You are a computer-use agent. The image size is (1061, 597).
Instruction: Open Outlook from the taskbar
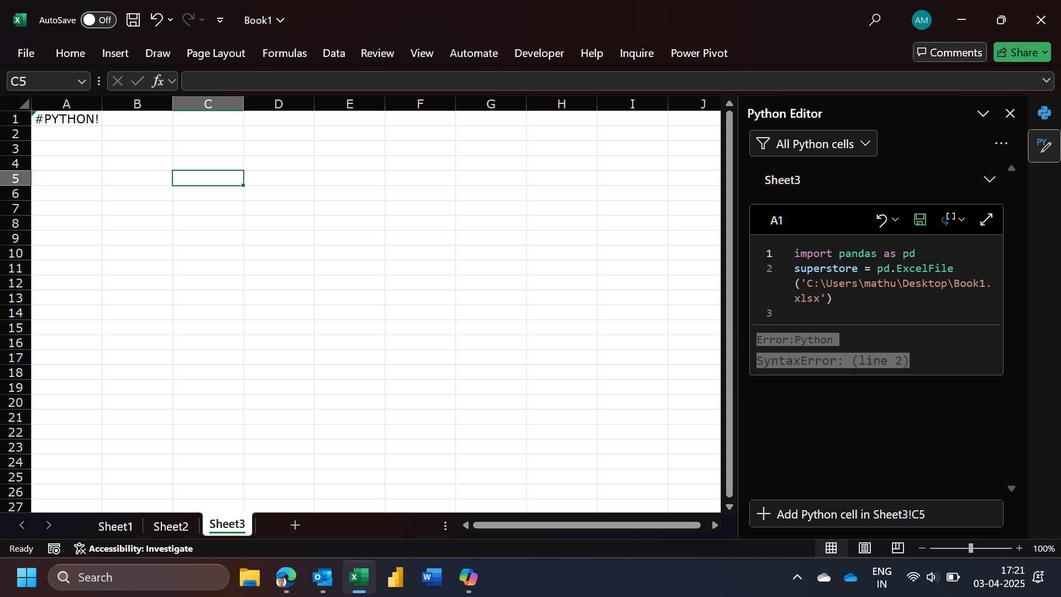(x=322, y=577)
